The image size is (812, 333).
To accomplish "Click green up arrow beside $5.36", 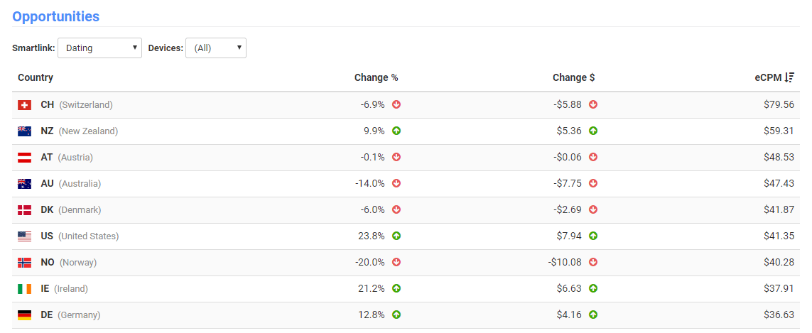I will 593,131.
